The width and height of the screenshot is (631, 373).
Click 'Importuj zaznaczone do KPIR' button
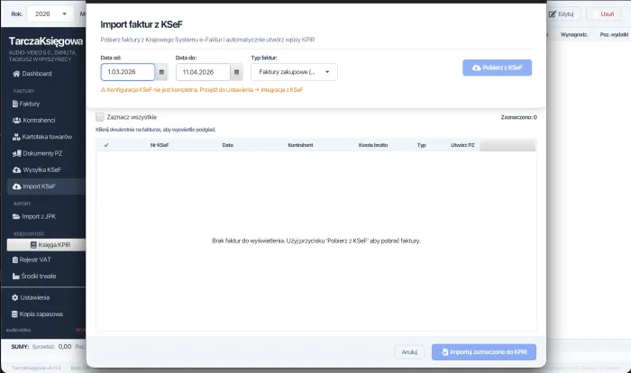click(x=484, y=352)
